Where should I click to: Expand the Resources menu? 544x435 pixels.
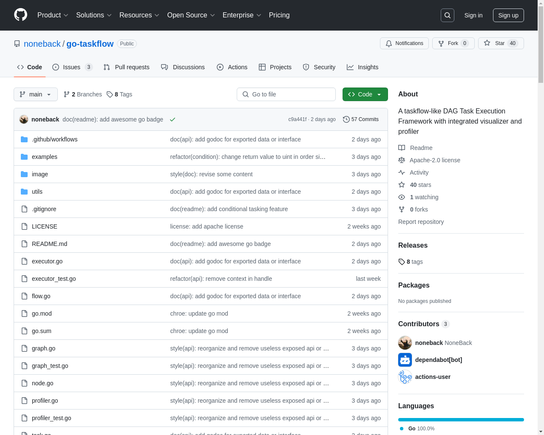tap(139, 15)
